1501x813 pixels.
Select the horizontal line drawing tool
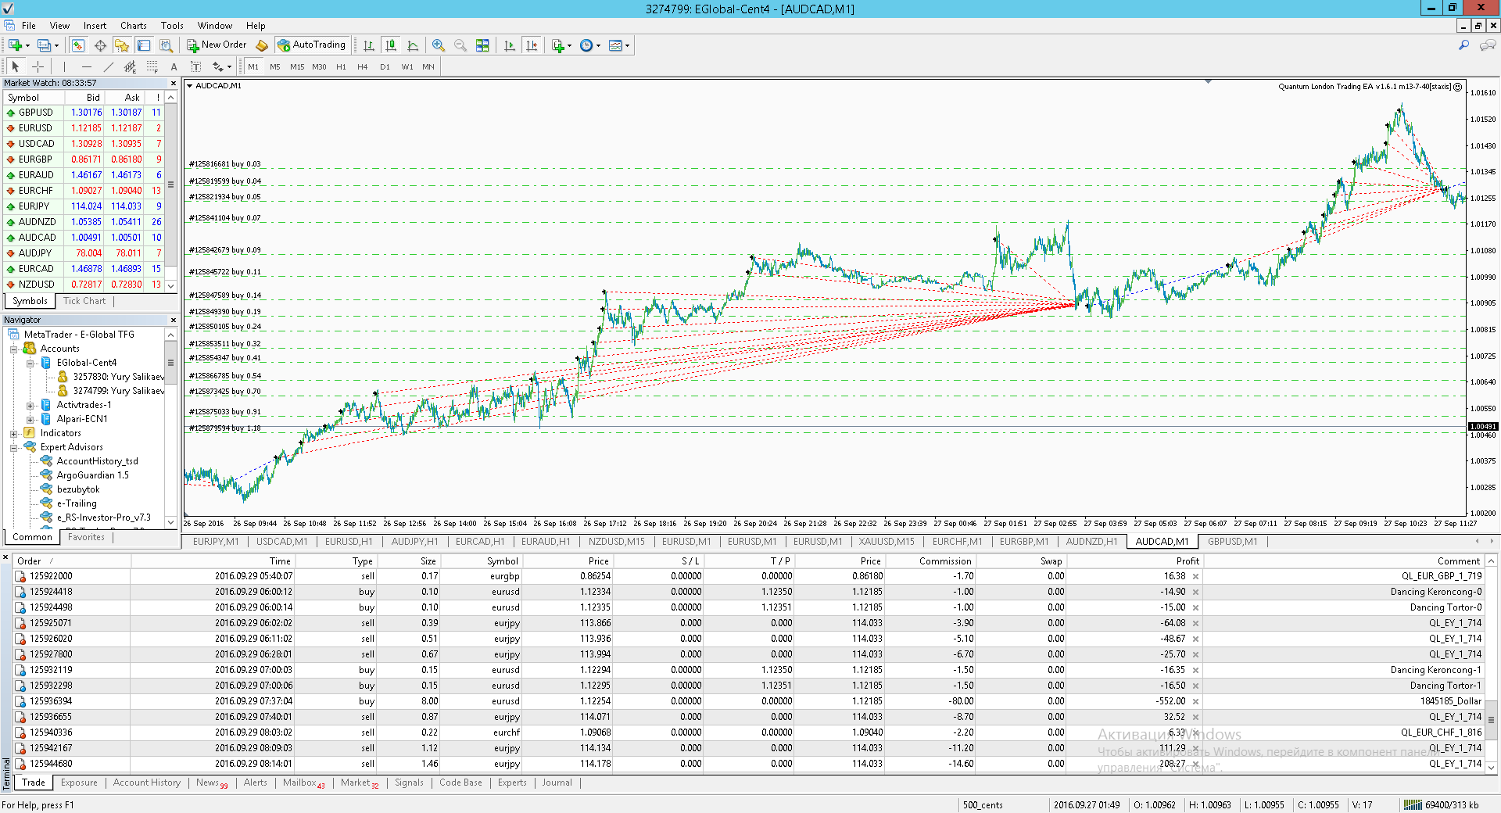(86, 67)
